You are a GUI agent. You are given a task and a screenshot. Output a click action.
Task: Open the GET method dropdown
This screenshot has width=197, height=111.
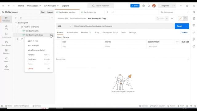pyautogui.click(x=64, y=26)
